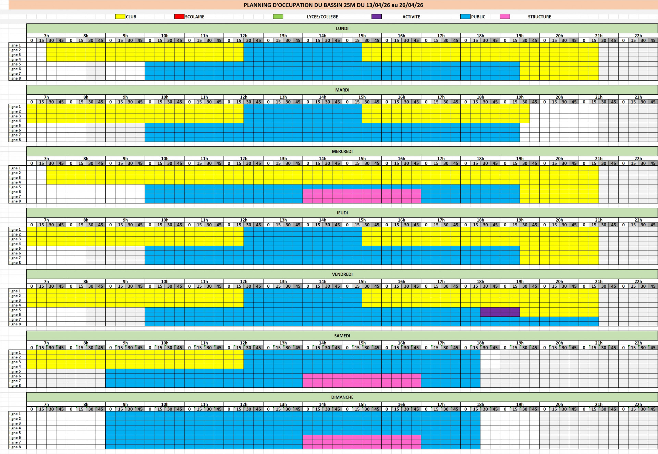Click the MERCREDI day header bar
This screenshot has width=658, height=454.
pos(342,151)
